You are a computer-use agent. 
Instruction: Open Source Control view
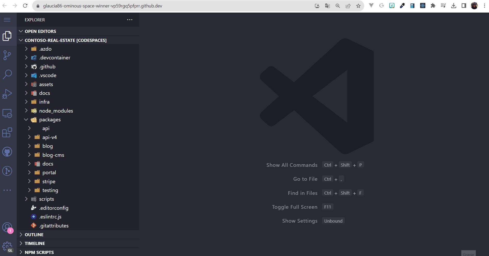click(x=7, y=55)
